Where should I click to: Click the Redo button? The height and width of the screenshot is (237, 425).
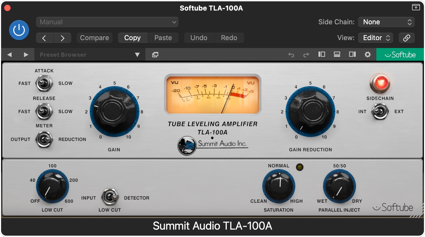click(229, 38)
